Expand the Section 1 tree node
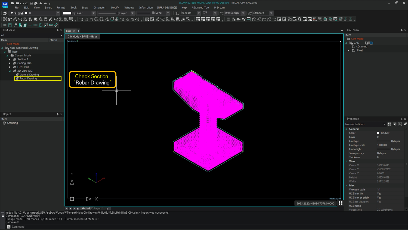 (x=10, y=59)
